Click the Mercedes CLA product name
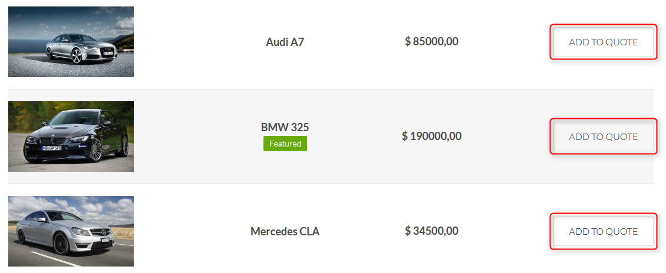Image resolution: width=666 pixels, height=273 pixels. pos(285,231)
